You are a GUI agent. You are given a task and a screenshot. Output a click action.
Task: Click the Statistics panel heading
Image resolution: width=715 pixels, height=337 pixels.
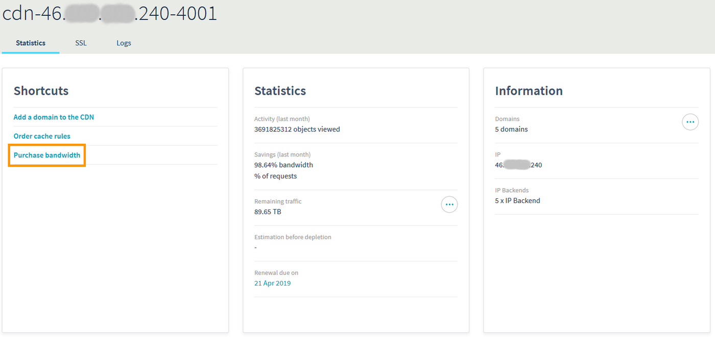pos(280,91)
